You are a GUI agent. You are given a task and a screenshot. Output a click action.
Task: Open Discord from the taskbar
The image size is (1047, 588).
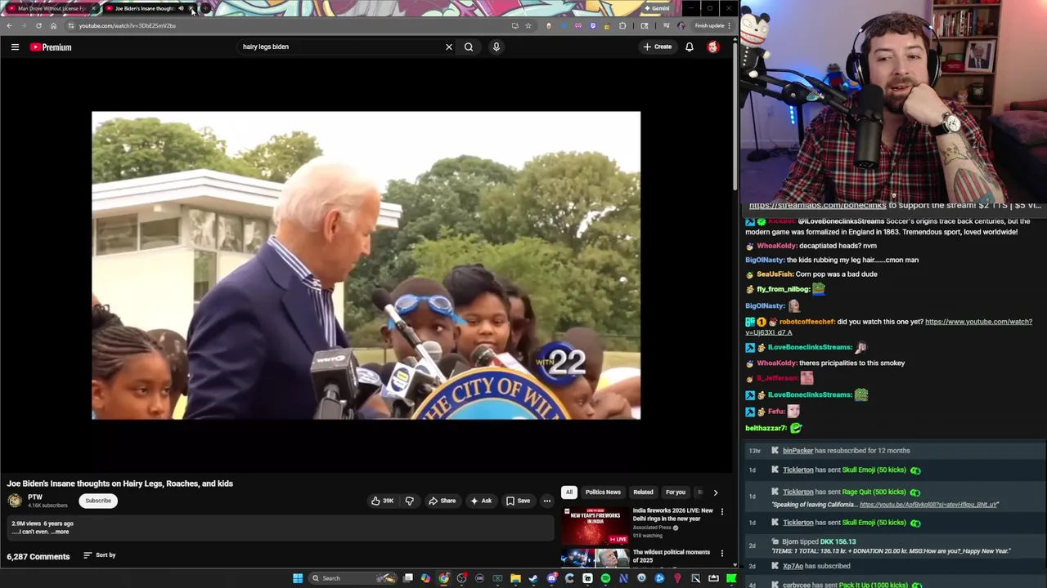(x=551, y=578)
